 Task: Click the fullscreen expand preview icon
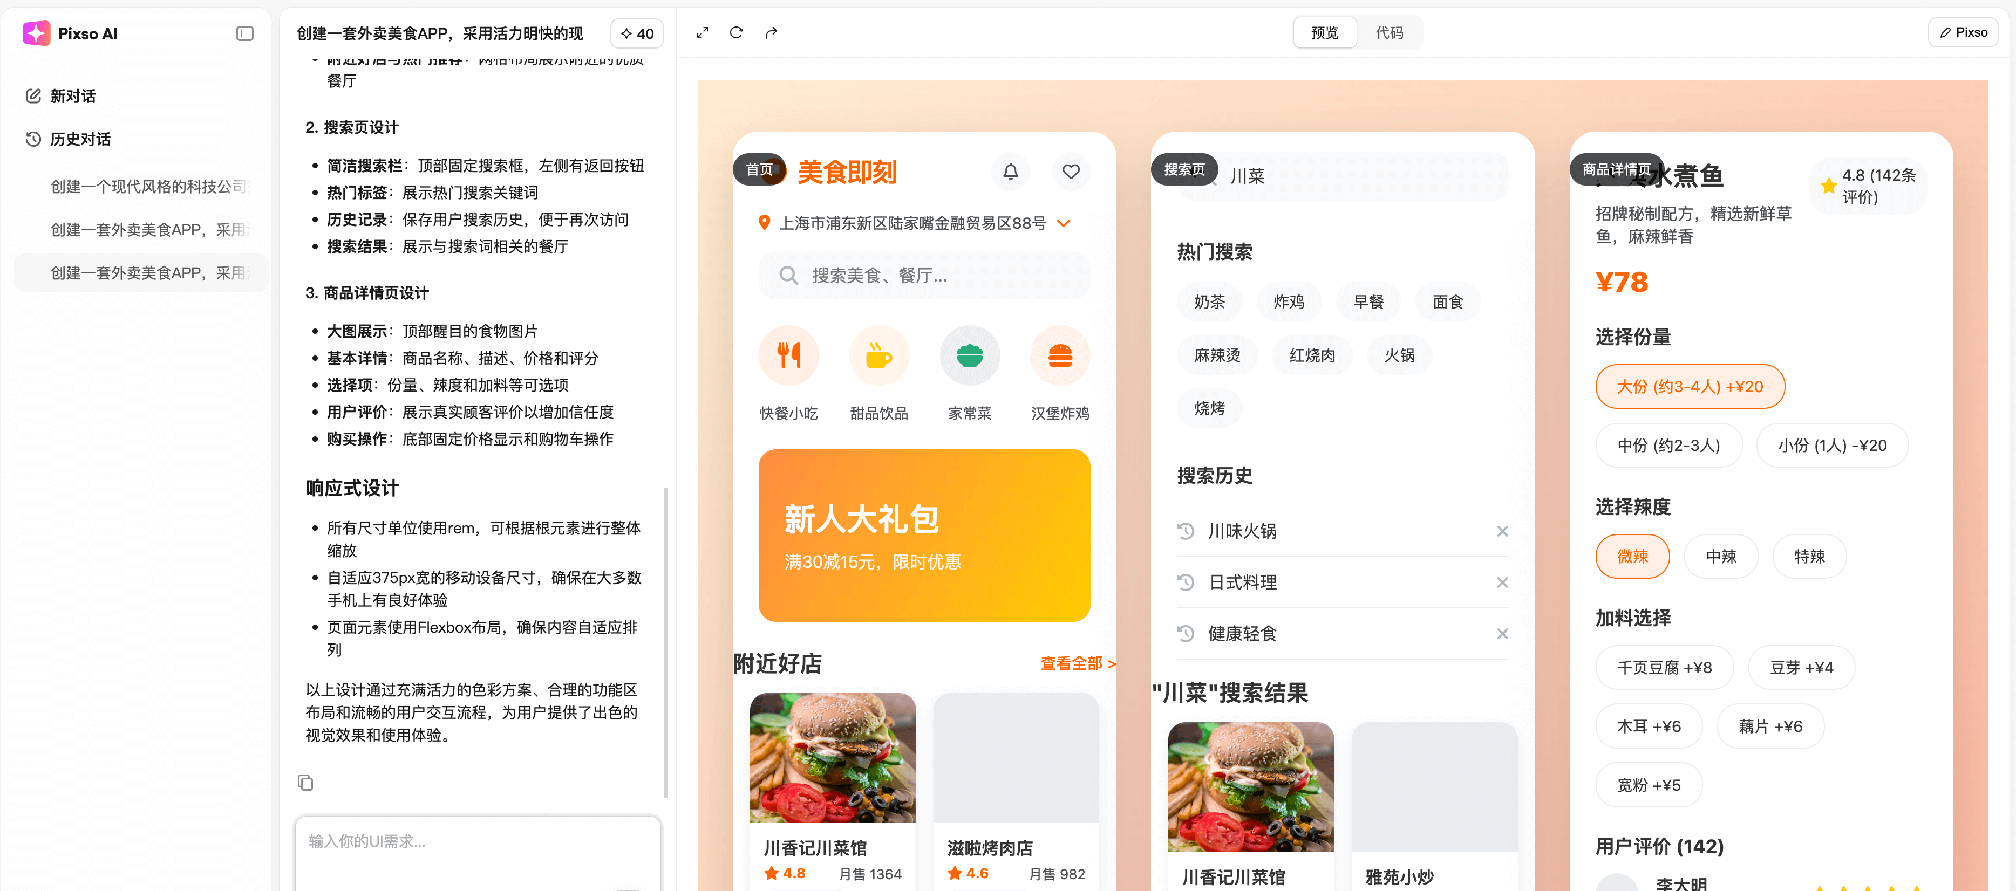tap(702, 33)
